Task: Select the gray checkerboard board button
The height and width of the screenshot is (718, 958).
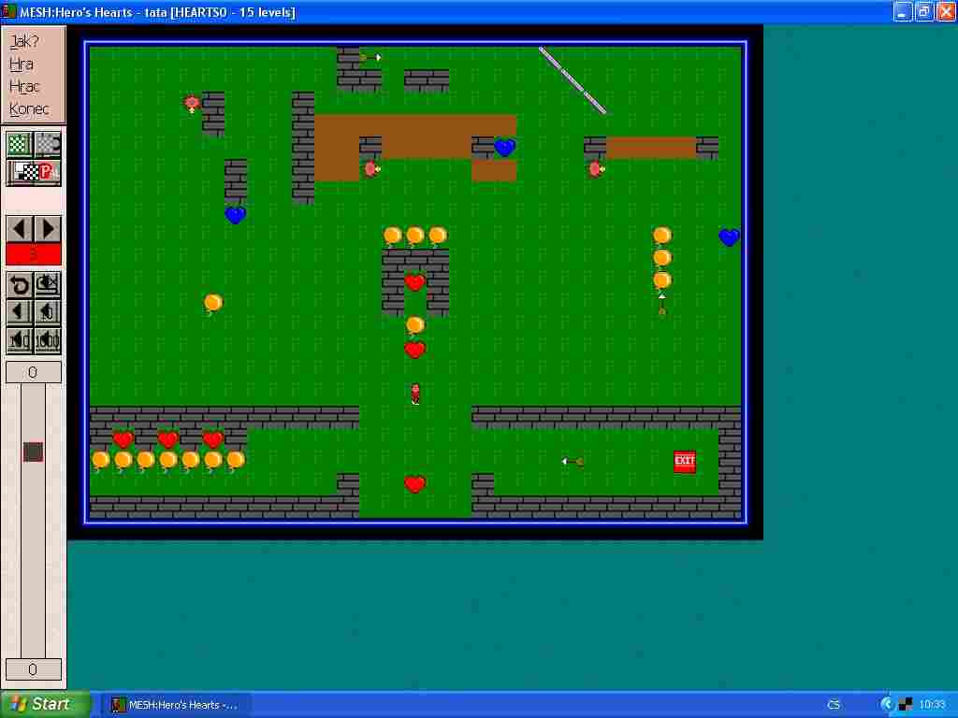Action: tap(48, 145)
